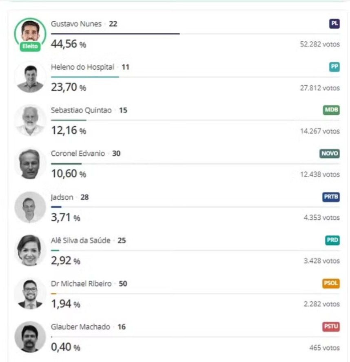This screenshot has width=350, height=362.
Task: Click the 52.282 votos count
Action: pos(320,44)
